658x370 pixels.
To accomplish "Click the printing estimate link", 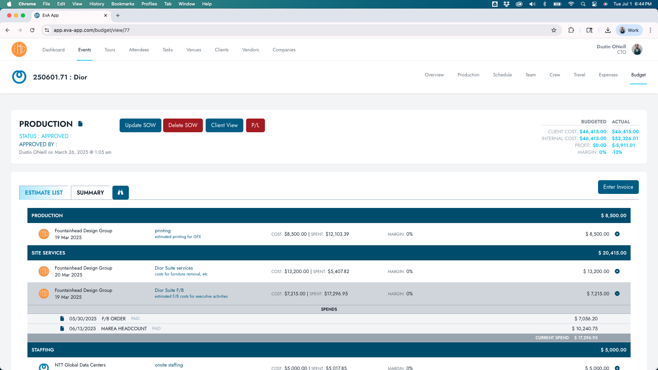I will tap(163, 231).
